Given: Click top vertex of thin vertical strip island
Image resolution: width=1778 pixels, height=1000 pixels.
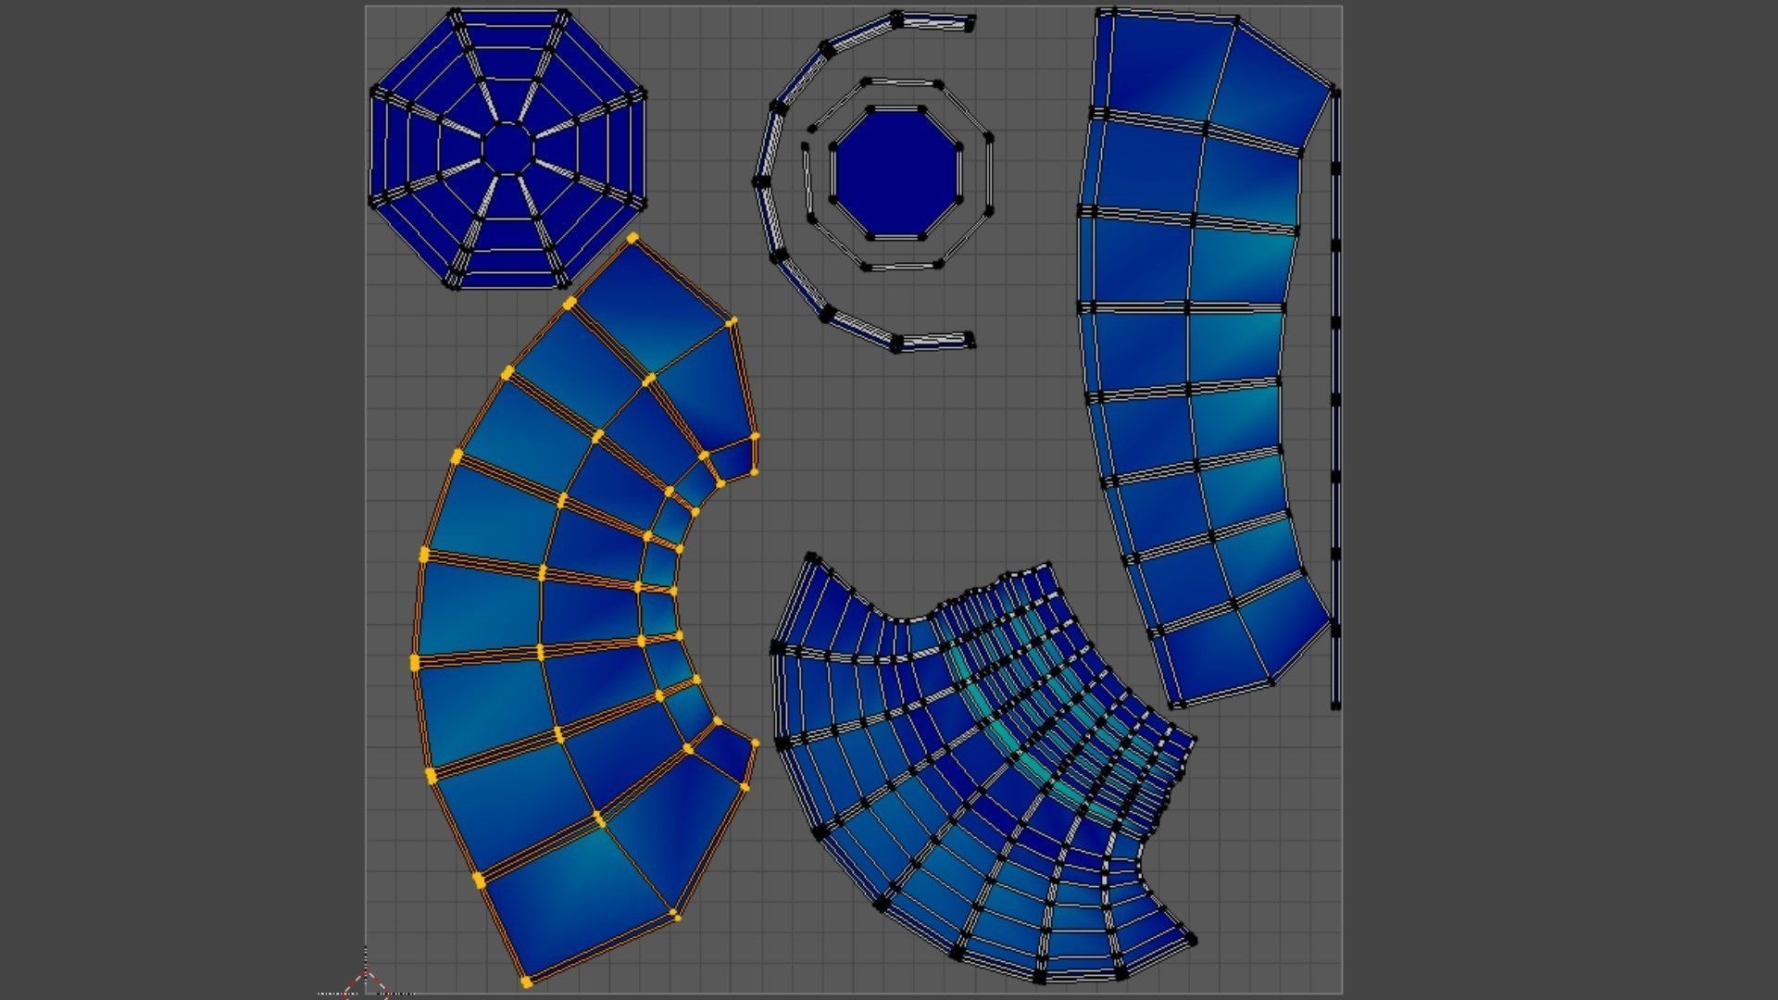Looking at the screenshot, I should pos(1334,91).
